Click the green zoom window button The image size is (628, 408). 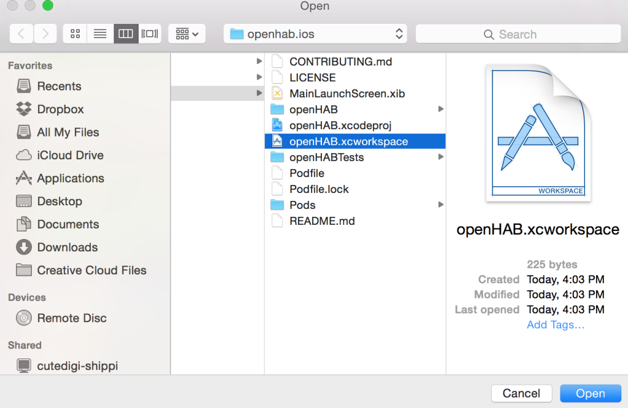click(x=48, y=5)
